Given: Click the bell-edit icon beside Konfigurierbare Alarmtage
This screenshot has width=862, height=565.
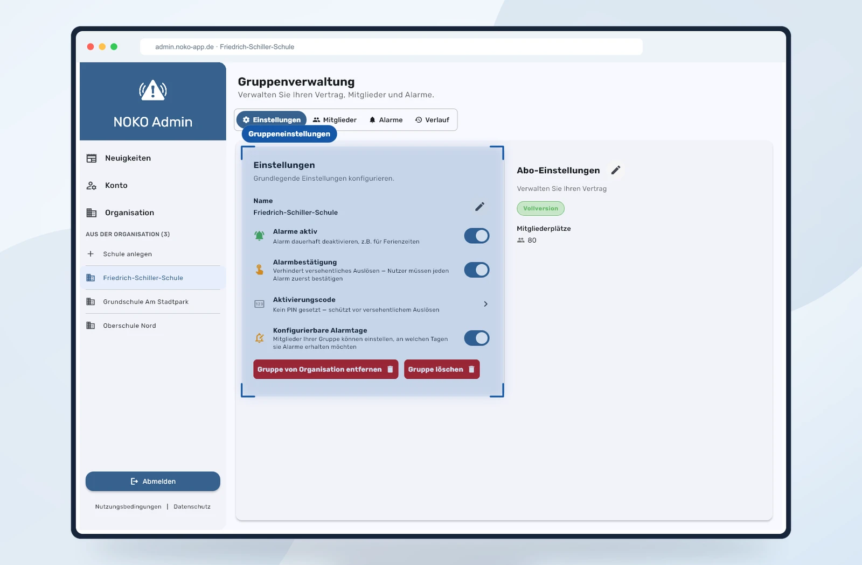Looking at the screenshot, I should click(x=259, y=338).
